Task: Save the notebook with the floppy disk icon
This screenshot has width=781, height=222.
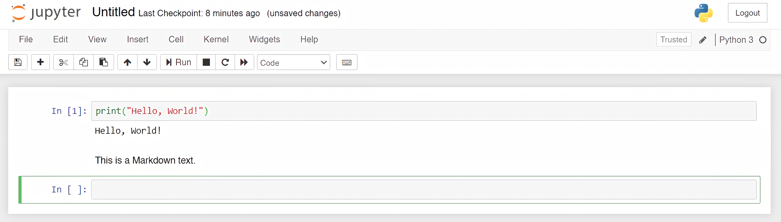Action: [18, 62]
